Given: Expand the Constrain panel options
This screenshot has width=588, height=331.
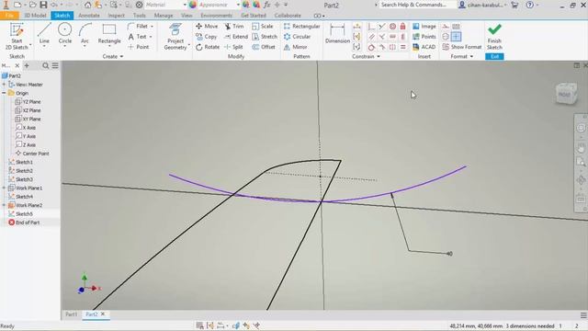Looking at the screenshot, I should click(366, 57).
